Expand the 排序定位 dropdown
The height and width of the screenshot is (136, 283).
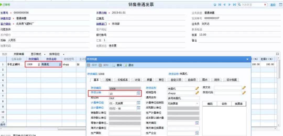(57, 54)
